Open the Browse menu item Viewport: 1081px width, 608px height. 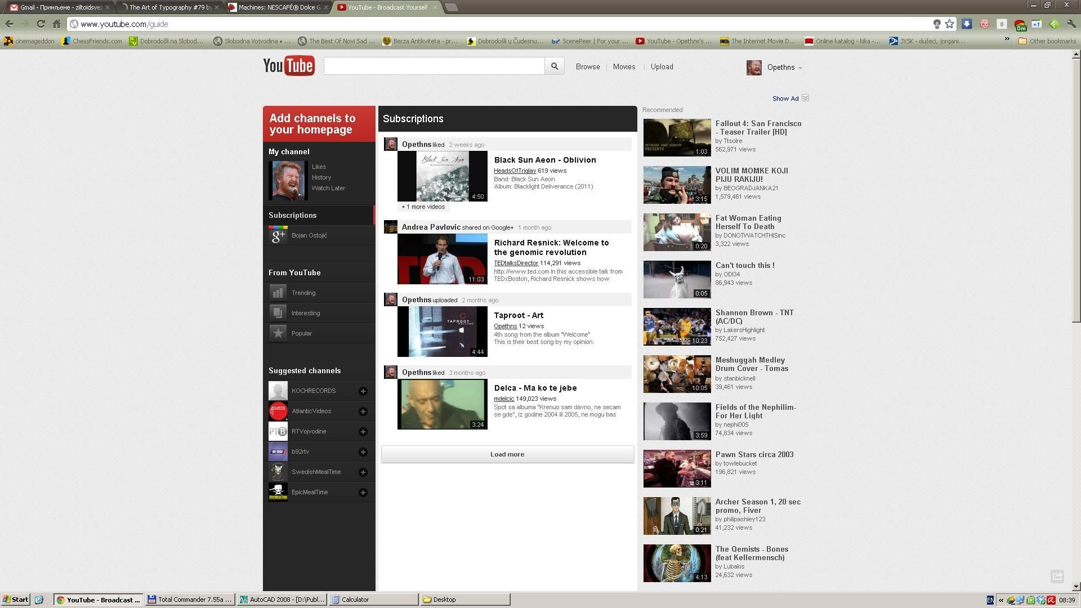click(587, 66)
